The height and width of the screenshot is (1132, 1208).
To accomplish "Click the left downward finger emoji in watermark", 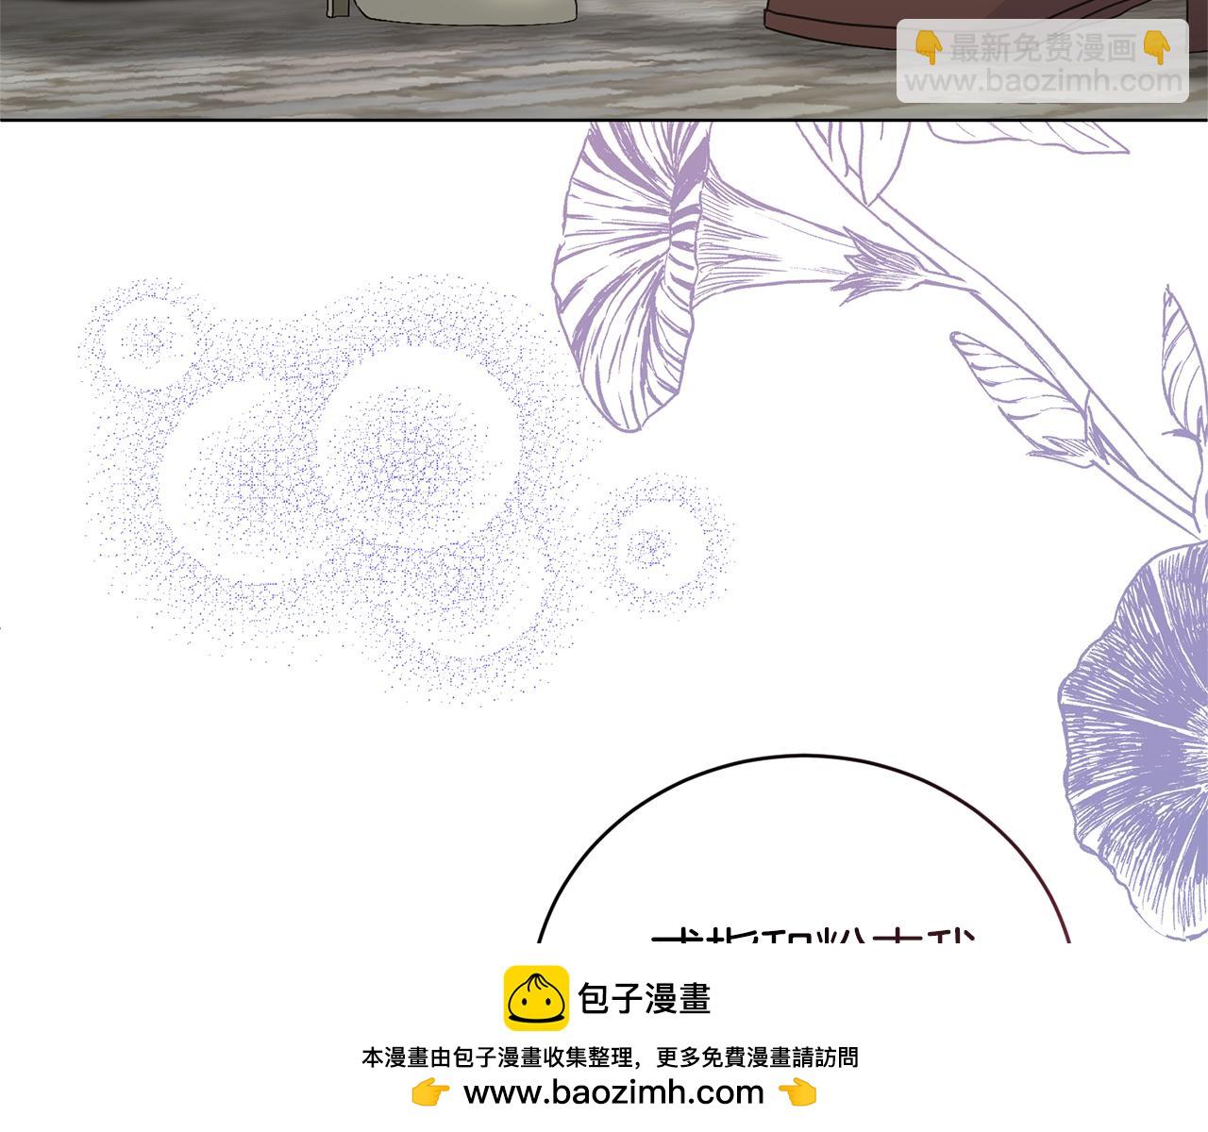I will point(930,47).
